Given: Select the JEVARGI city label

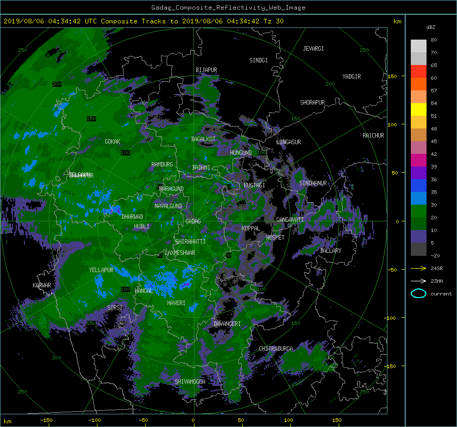Looking at the screenshot, I should (x=313, y=49).
